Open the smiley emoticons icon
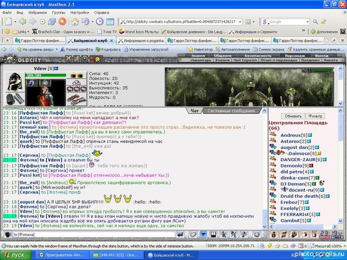 click(x=256, y=235)
